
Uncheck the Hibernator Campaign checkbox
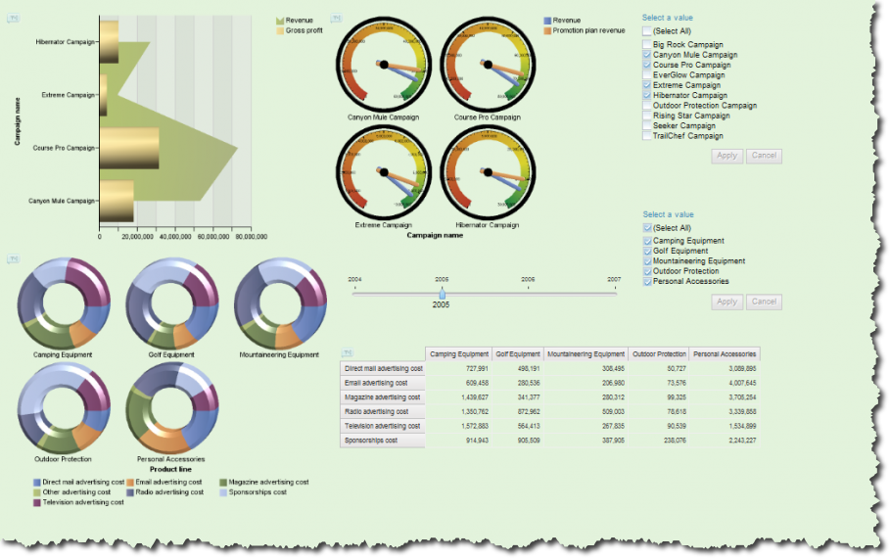[x=646, y=95]
